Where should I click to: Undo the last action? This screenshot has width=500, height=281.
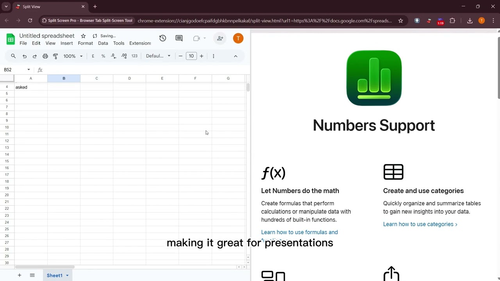coord(24,56)
